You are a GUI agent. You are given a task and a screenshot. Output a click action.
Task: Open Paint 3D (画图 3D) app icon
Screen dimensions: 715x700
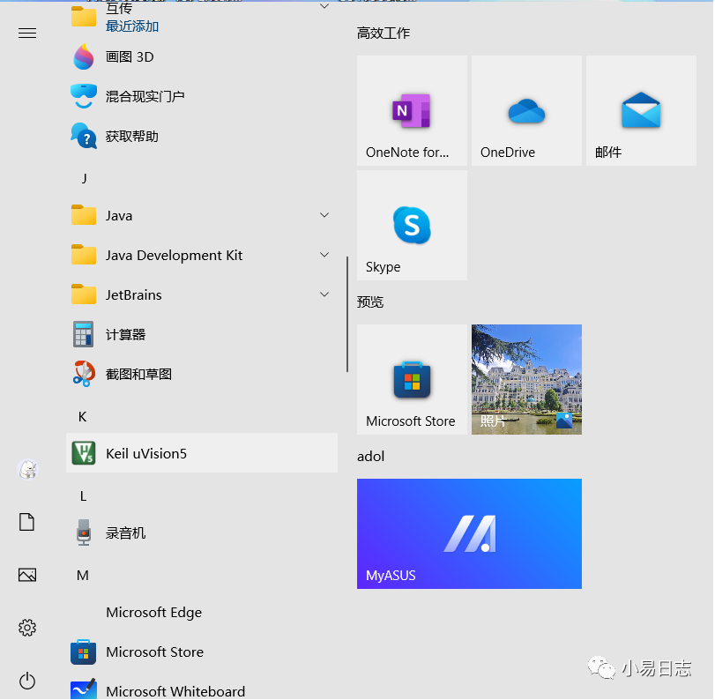point(84,57)
